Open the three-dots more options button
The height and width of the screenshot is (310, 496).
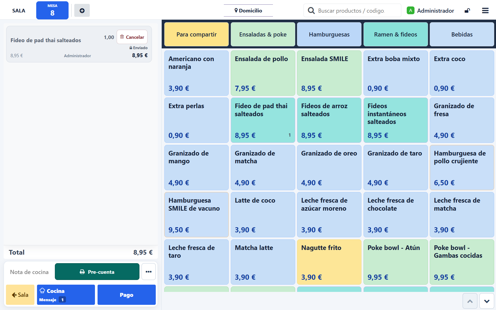pyautogui.click(x=149, y=272)
